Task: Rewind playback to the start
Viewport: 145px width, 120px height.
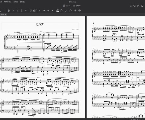Action: pyautogui.click(x=134, y=6)
